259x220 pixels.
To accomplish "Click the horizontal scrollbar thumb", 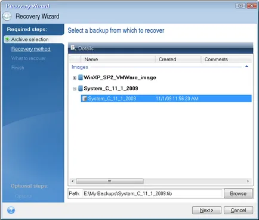I will 110,181.
